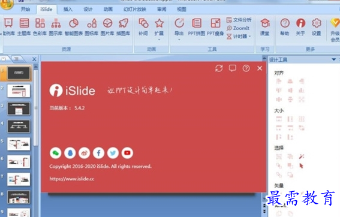Open the 插图库 illustration library
340x217 pixels.
123,27
